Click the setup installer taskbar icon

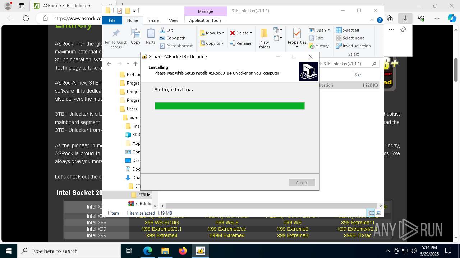coord(200,251)
